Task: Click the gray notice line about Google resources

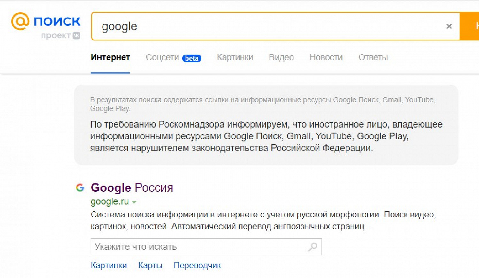Action: (262, 104)
